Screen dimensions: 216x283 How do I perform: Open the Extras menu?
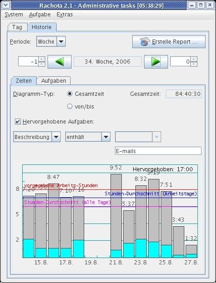pos(65,15)
